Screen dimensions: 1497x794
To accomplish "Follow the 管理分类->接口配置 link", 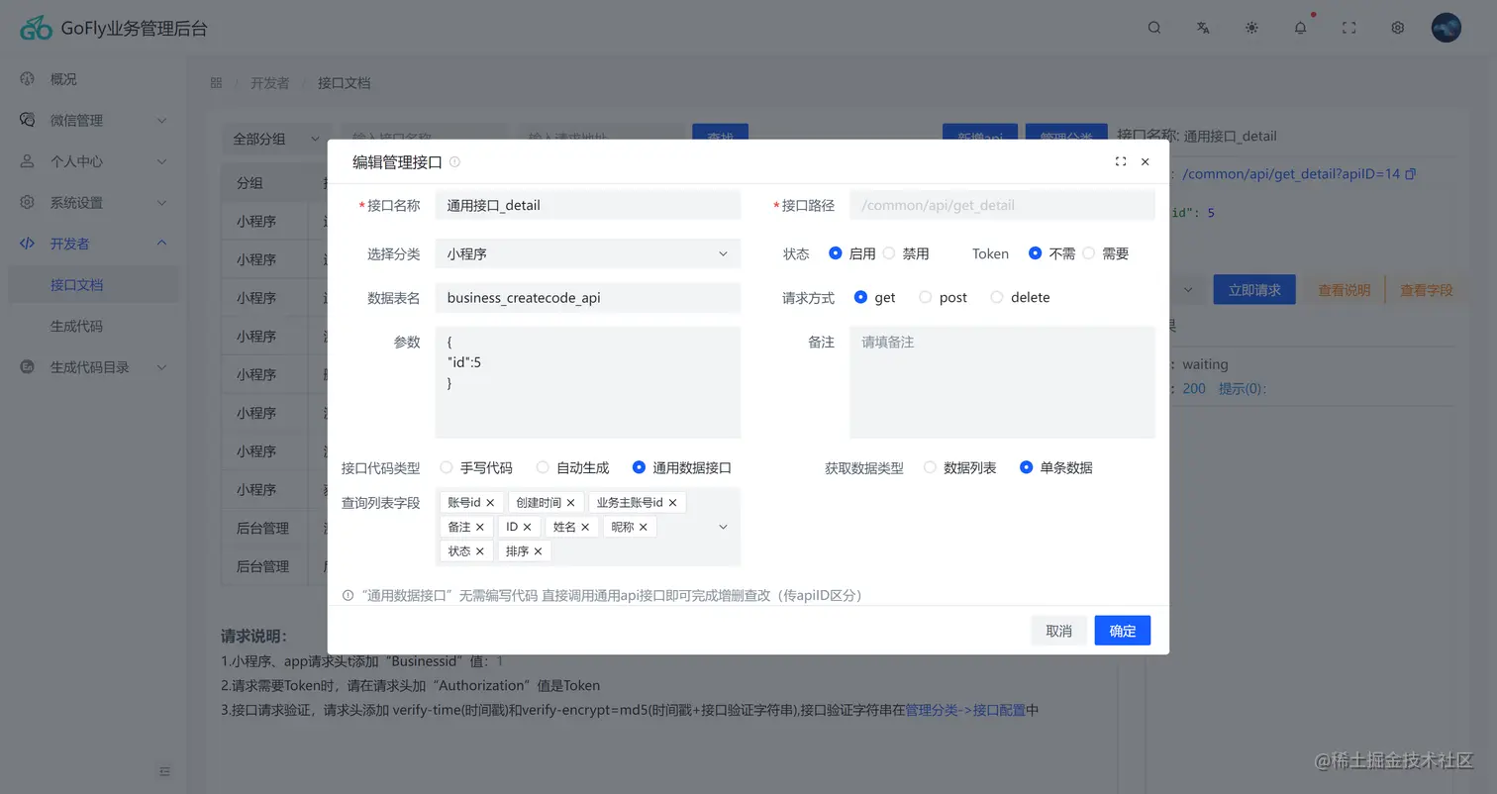I will tap(965, 710).
